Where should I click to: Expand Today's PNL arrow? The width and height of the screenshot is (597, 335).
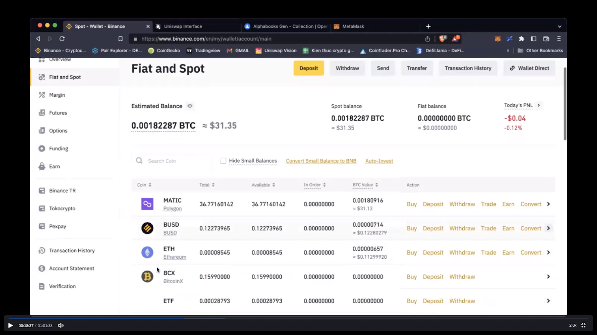point(538,105)
